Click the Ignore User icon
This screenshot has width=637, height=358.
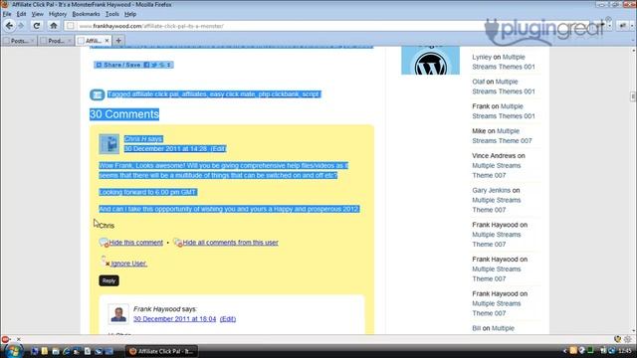(105, 262)
